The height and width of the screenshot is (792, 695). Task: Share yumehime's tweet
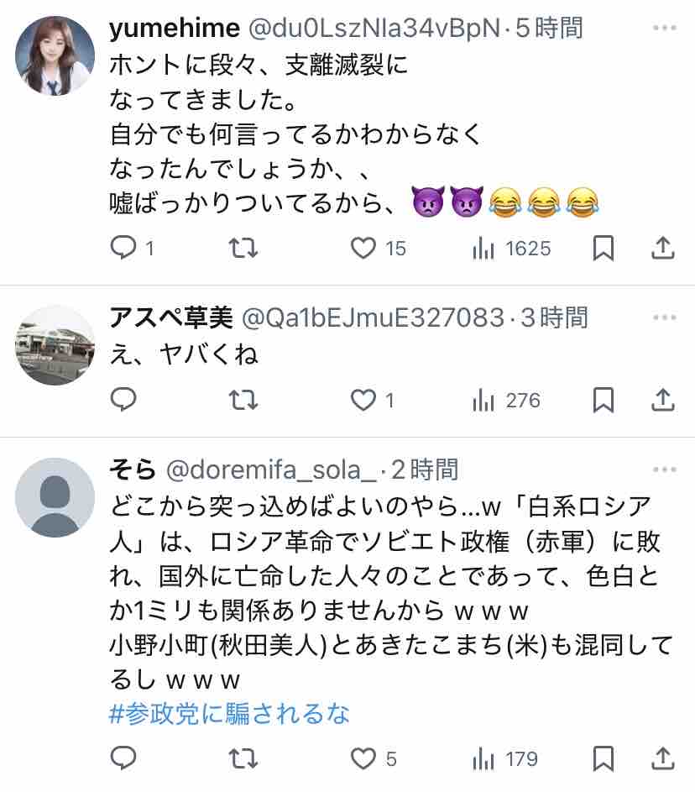coord(663,248)
